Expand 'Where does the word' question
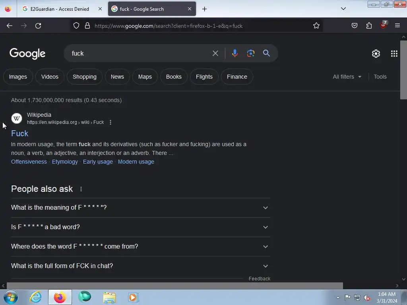This screenshot has height=305, width=407. (140, 247)
